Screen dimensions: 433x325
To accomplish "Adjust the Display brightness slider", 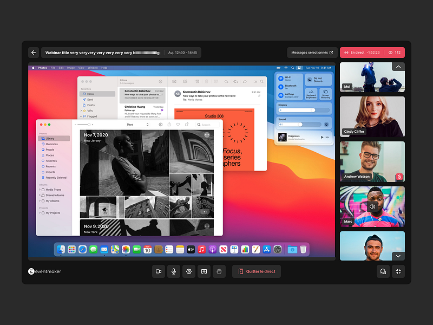I will point(304,110).
